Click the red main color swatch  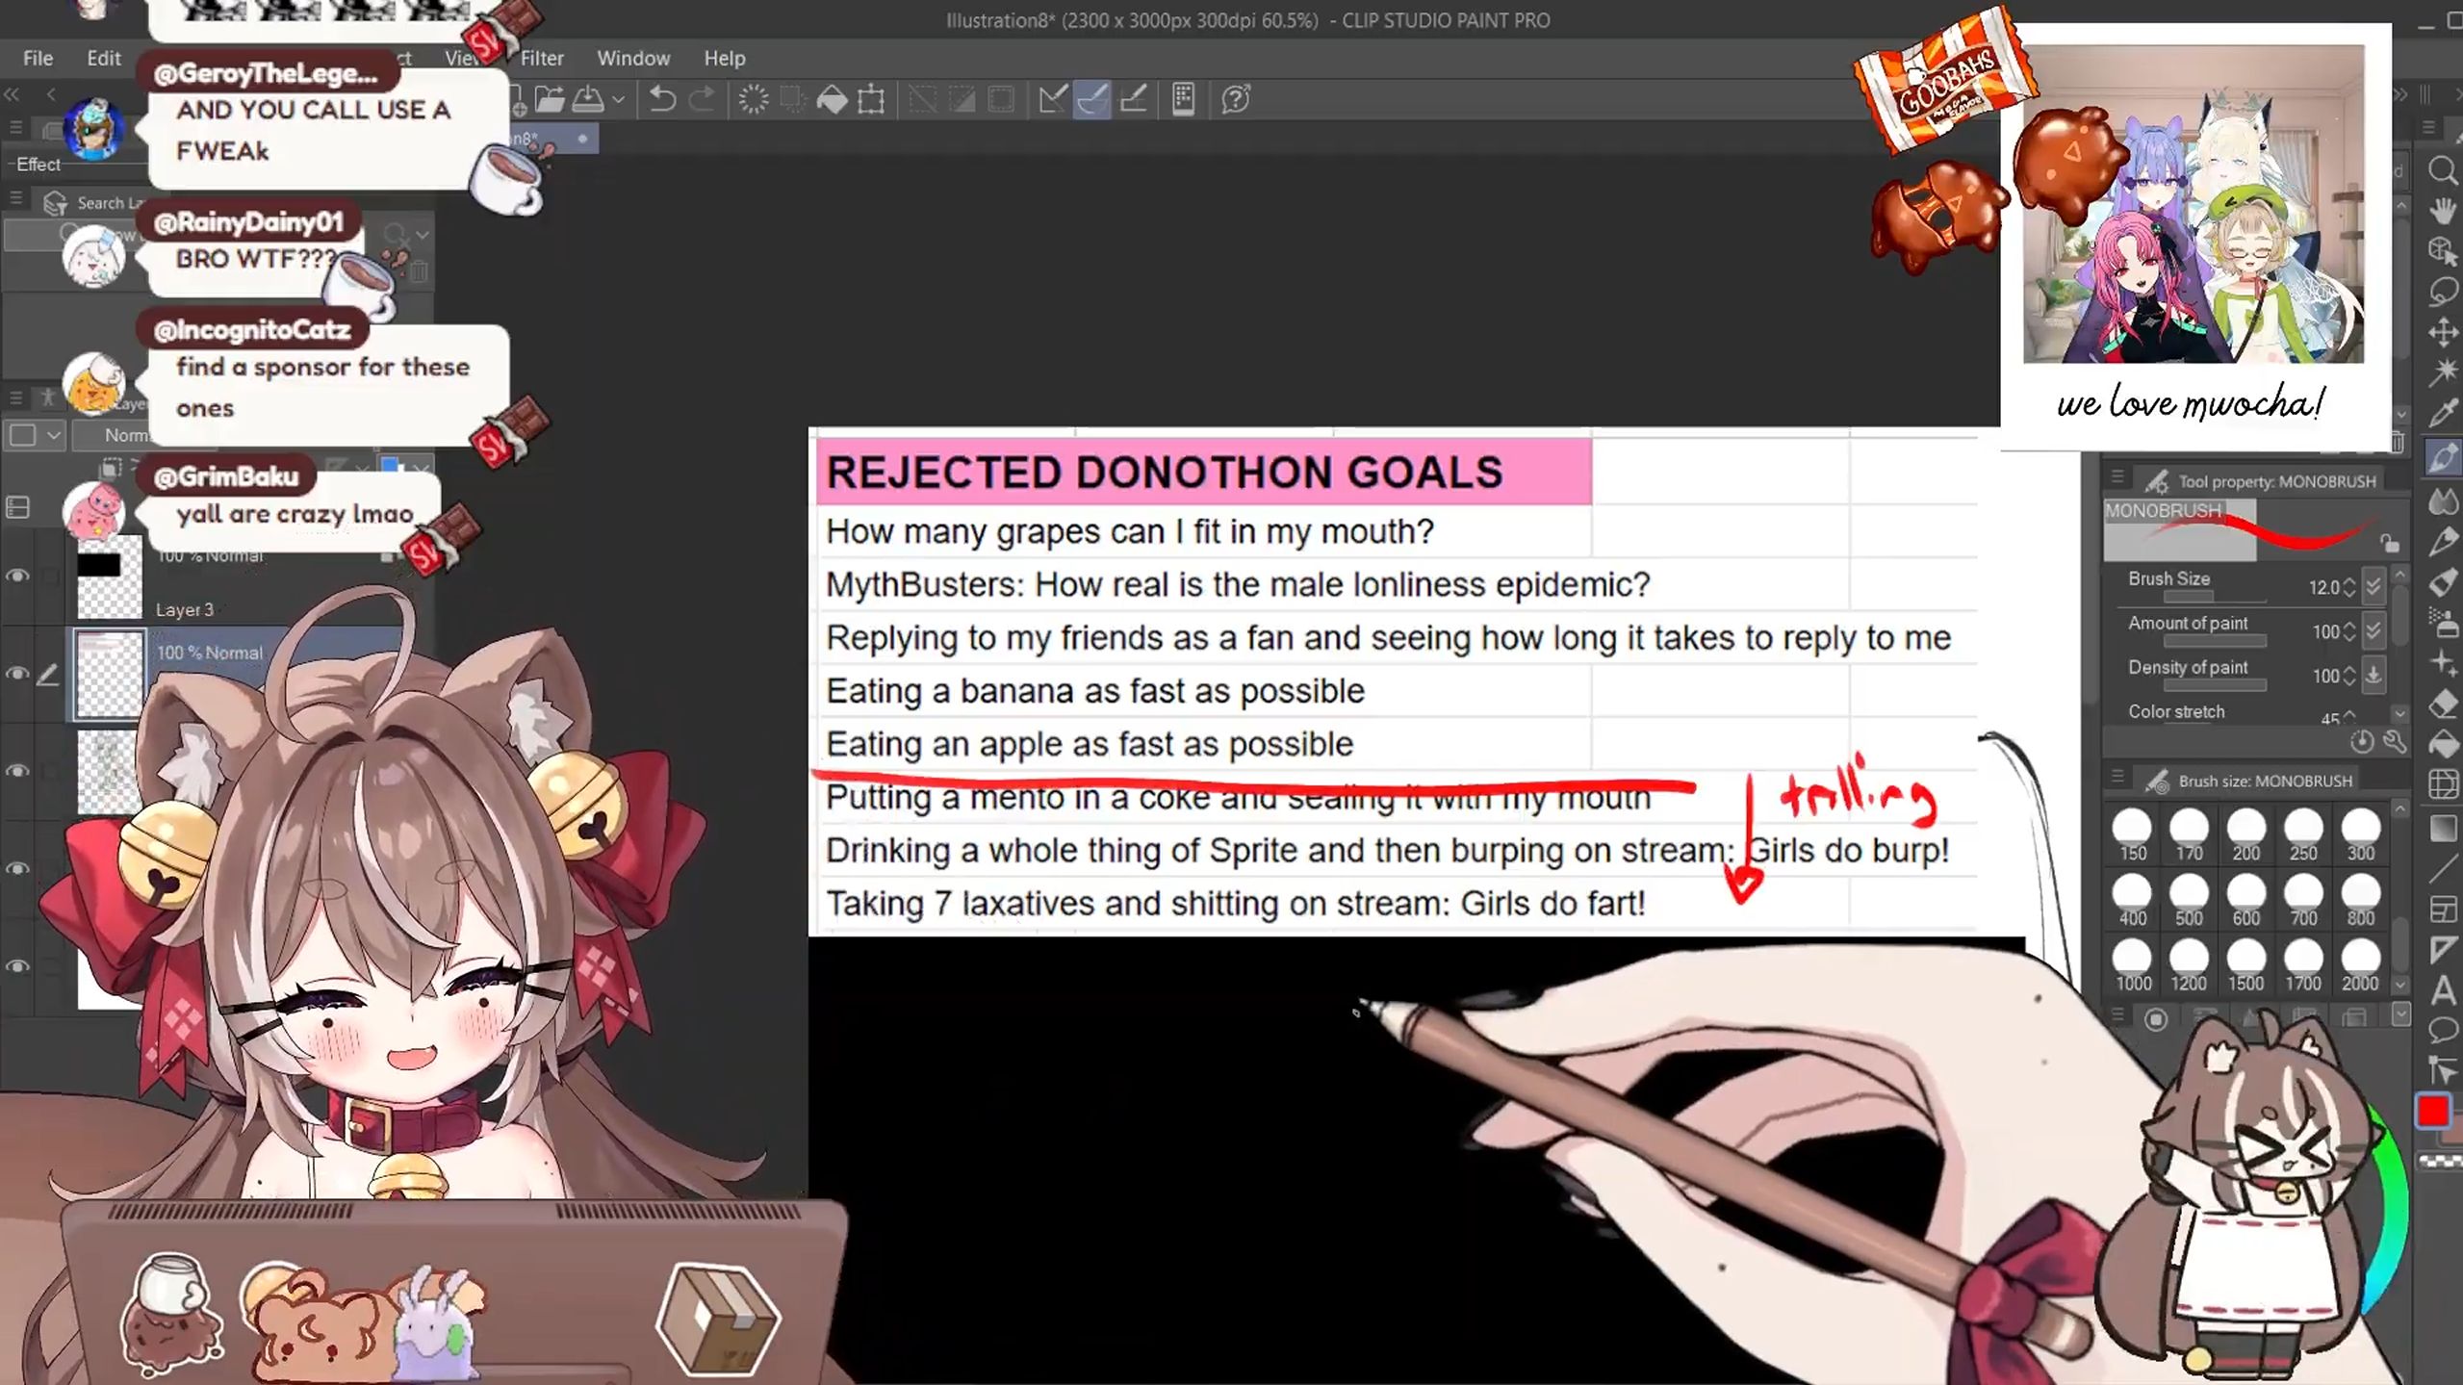(x=2433, y=1111)
